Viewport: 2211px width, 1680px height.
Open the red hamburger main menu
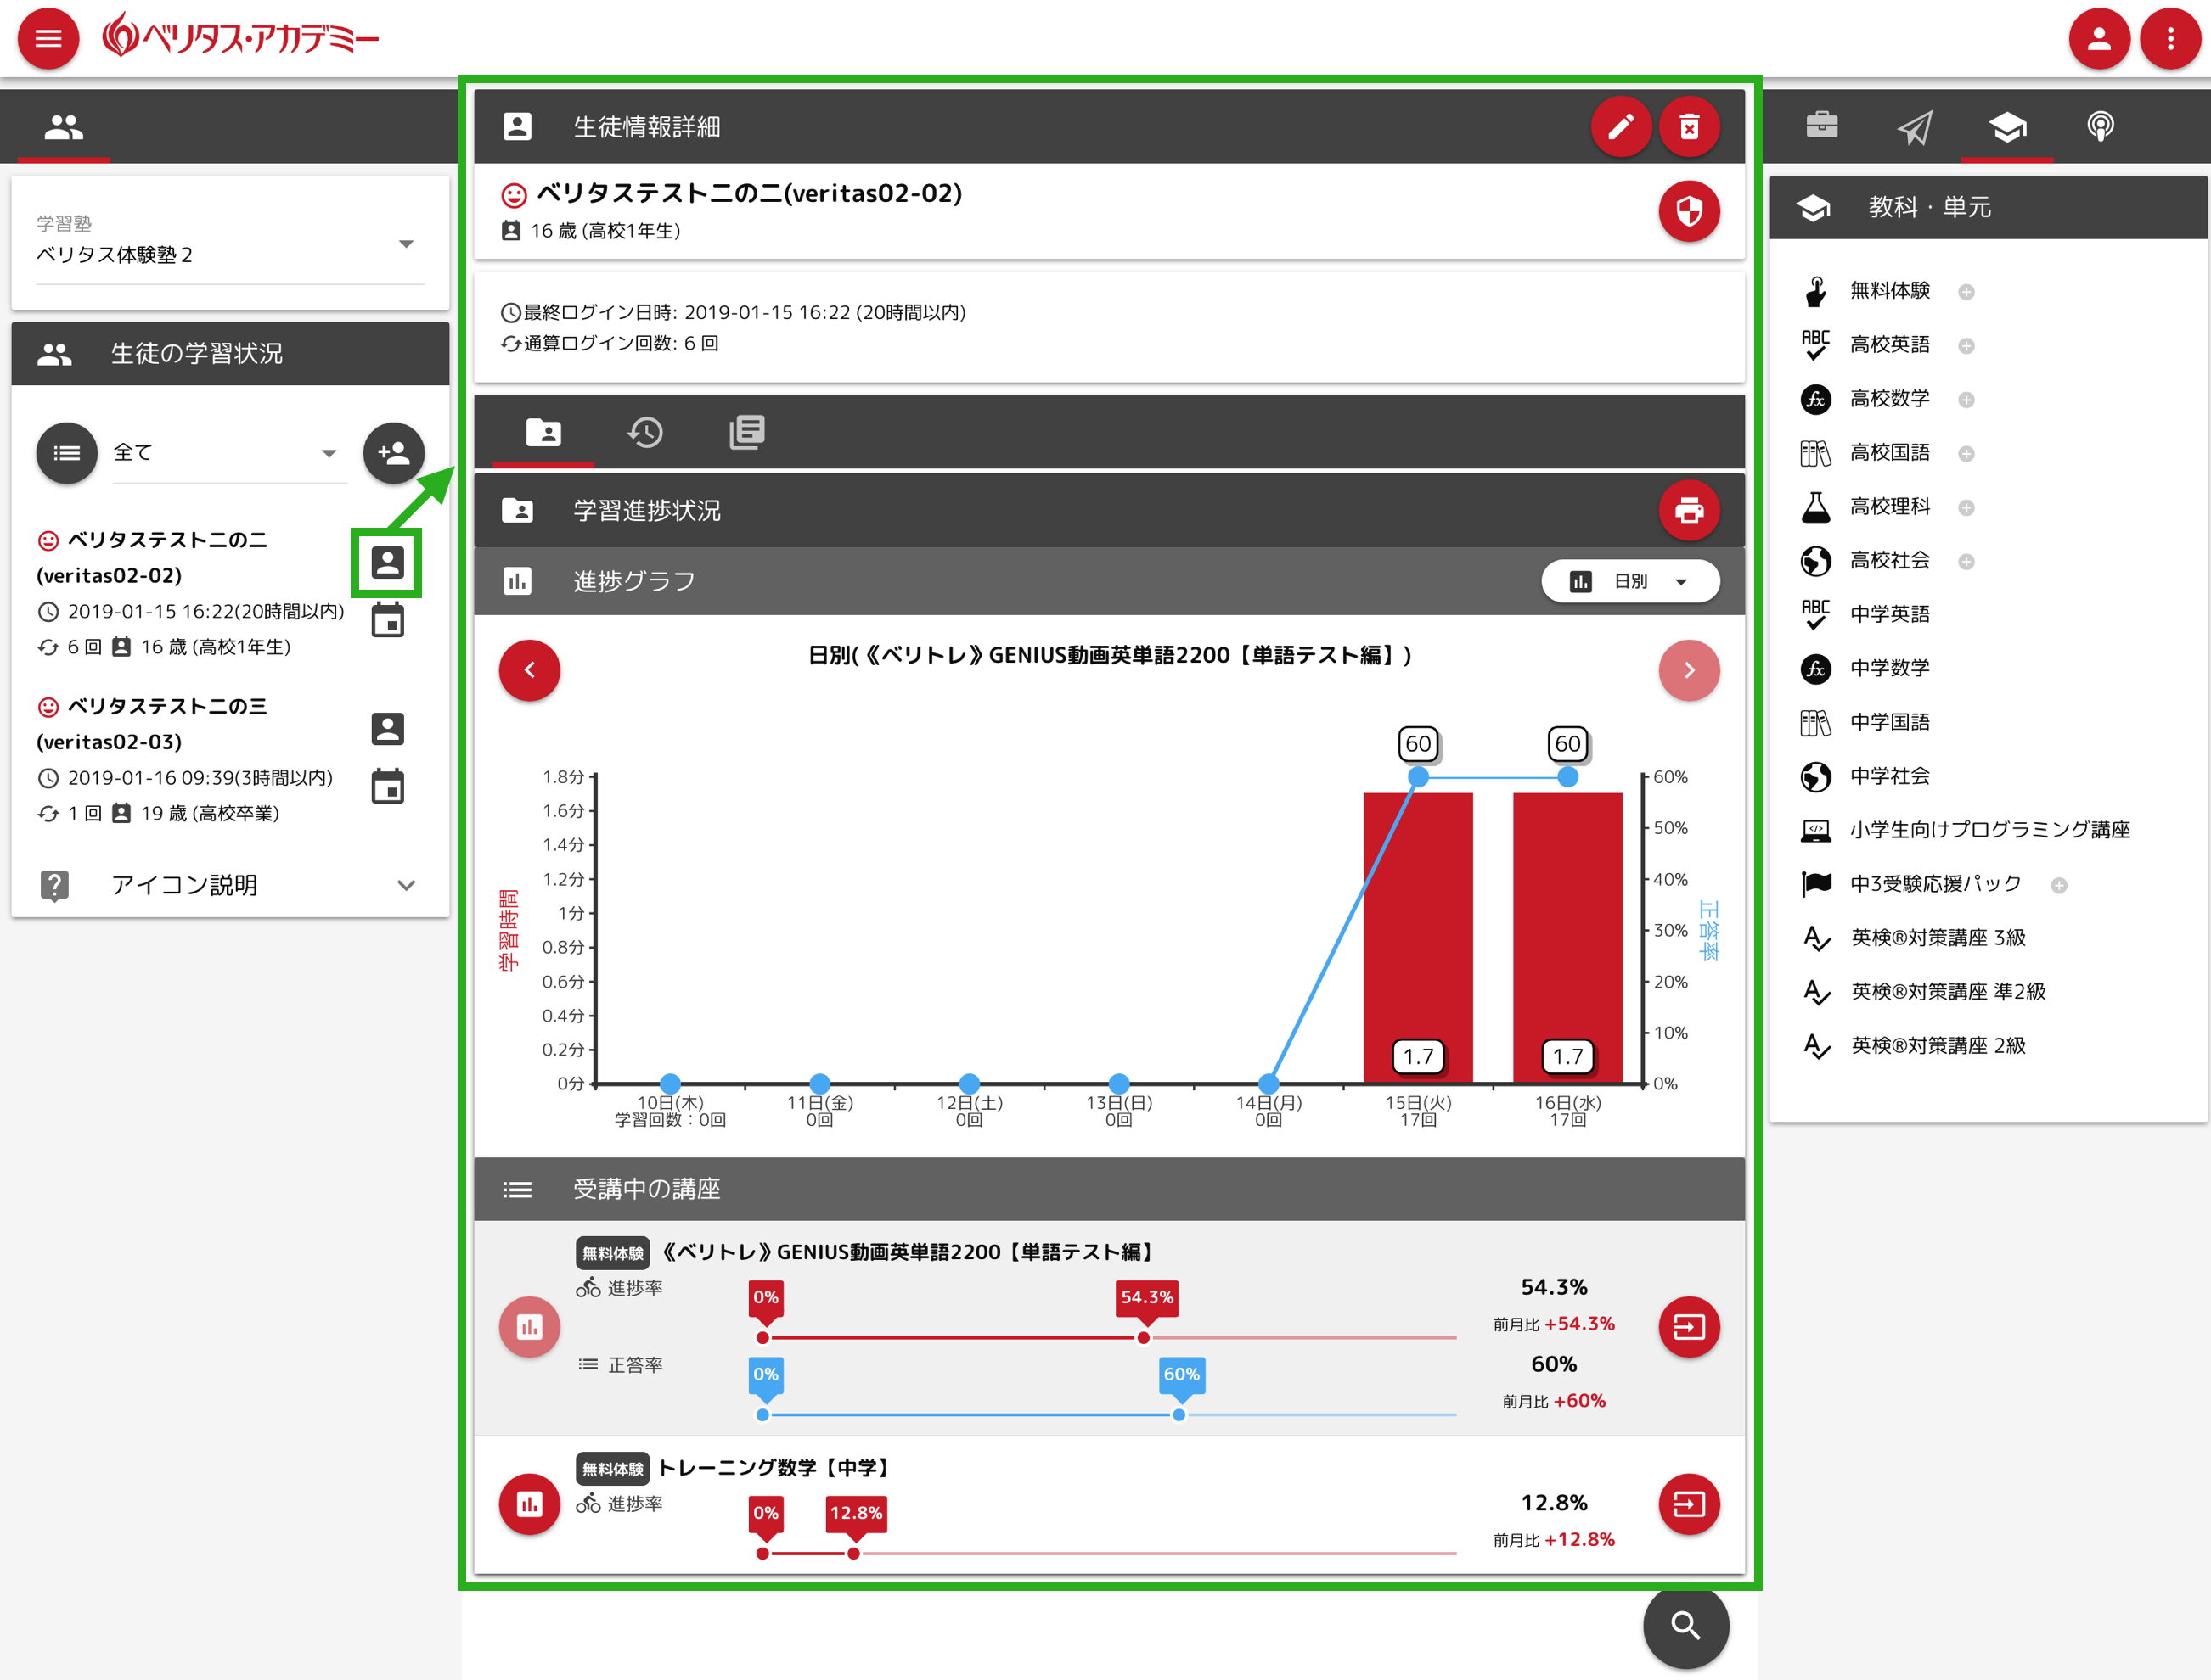[48, 39]
